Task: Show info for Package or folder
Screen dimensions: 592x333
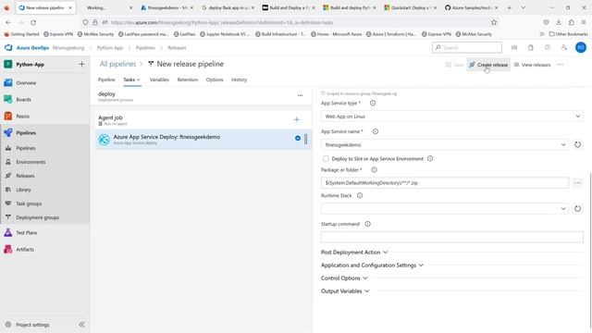Action: coord(374,170)
